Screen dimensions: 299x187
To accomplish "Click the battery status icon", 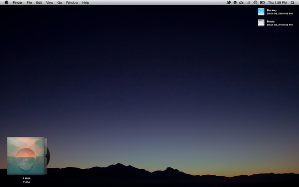I will [262, 2].
